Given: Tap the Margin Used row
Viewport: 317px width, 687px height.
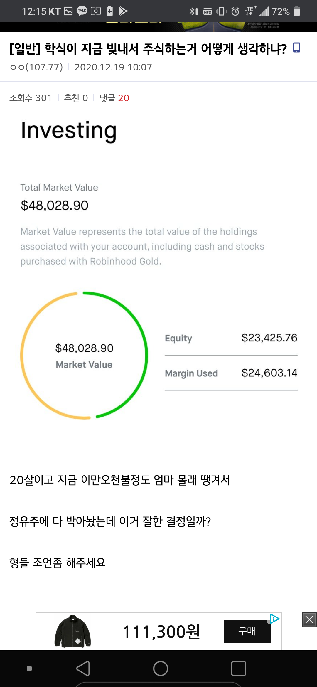Looking at the screenshot, I should pyautogui.click(x=231, y=373).
